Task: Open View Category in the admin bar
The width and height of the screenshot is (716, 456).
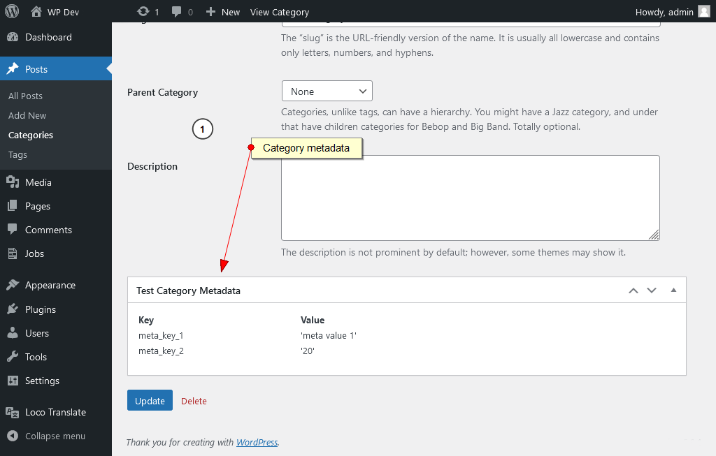Action: click(280, 12)
